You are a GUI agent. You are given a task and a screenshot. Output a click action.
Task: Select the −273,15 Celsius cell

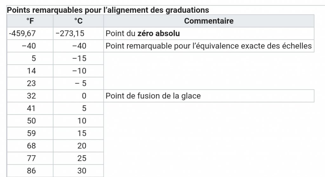[78, 33]
